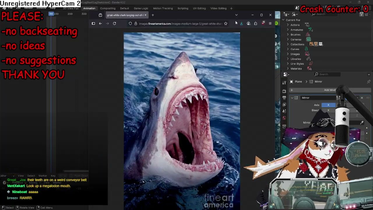The height and width of the screenshot is (210, 373).
Task: Go to the Video Editing workspace
Action: (x=219, y=8)
